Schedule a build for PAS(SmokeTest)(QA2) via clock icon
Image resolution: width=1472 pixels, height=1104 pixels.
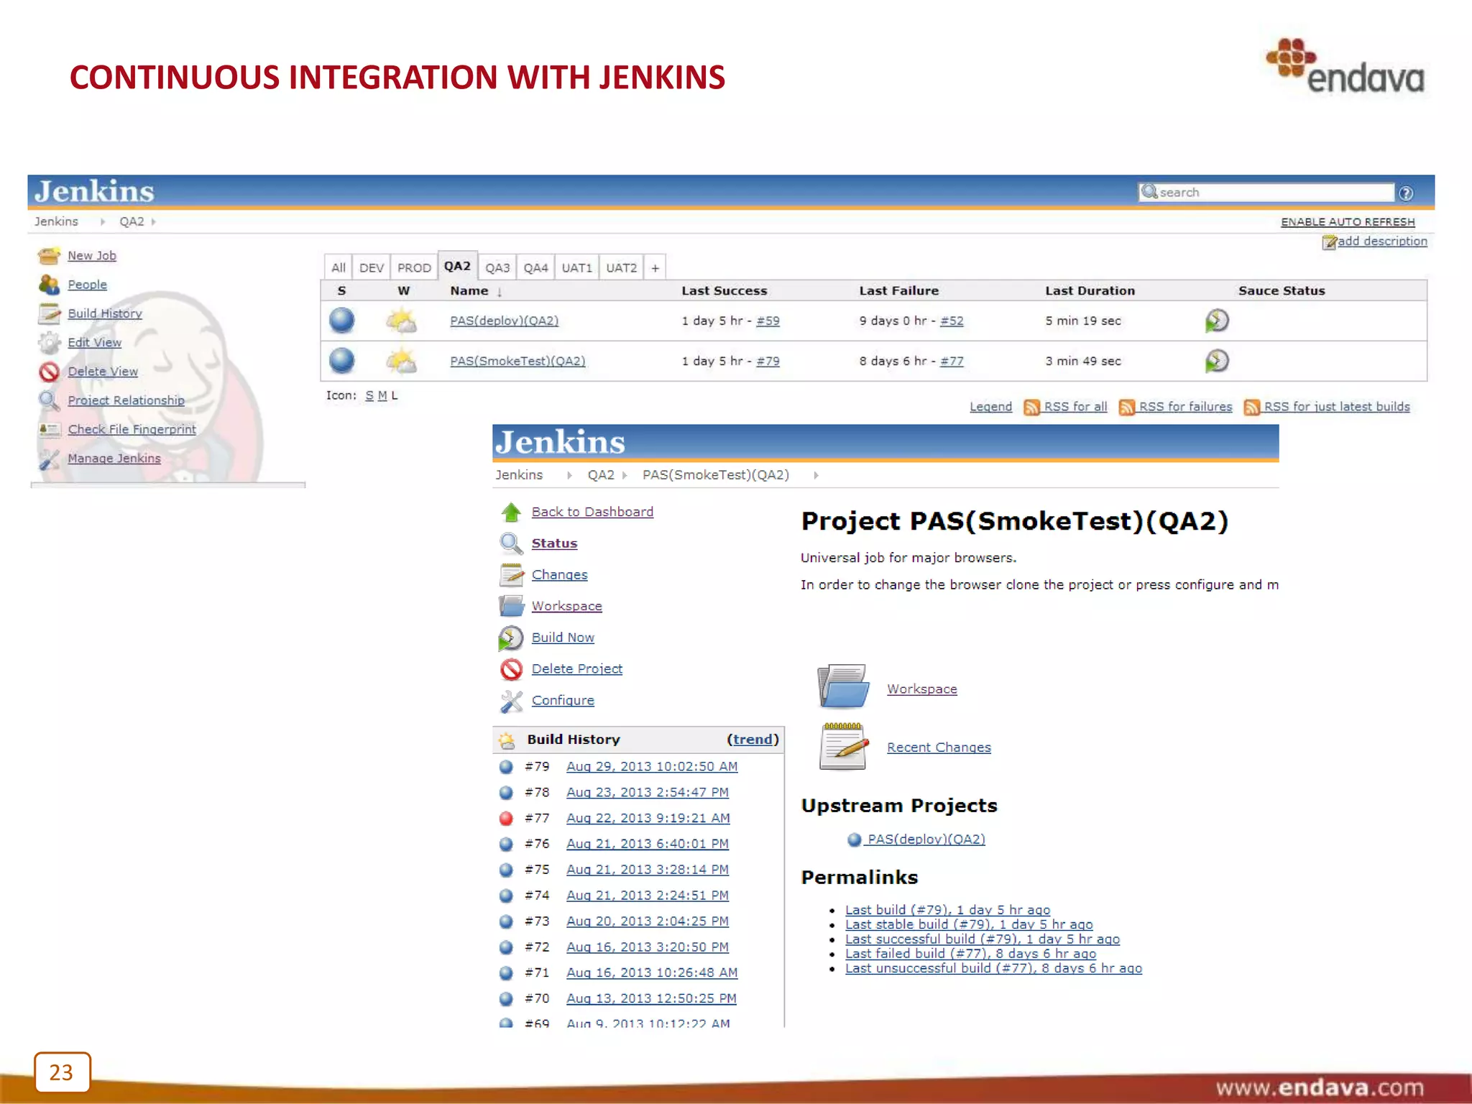pos(1217,361)
